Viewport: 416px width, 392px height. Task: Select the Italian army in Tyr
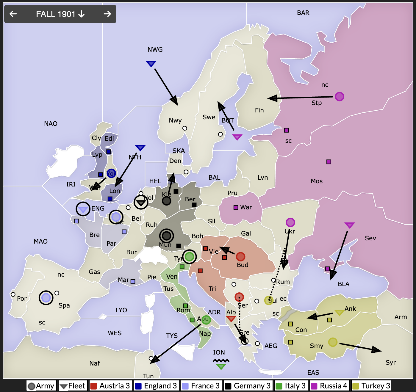(x=189, y=256)
